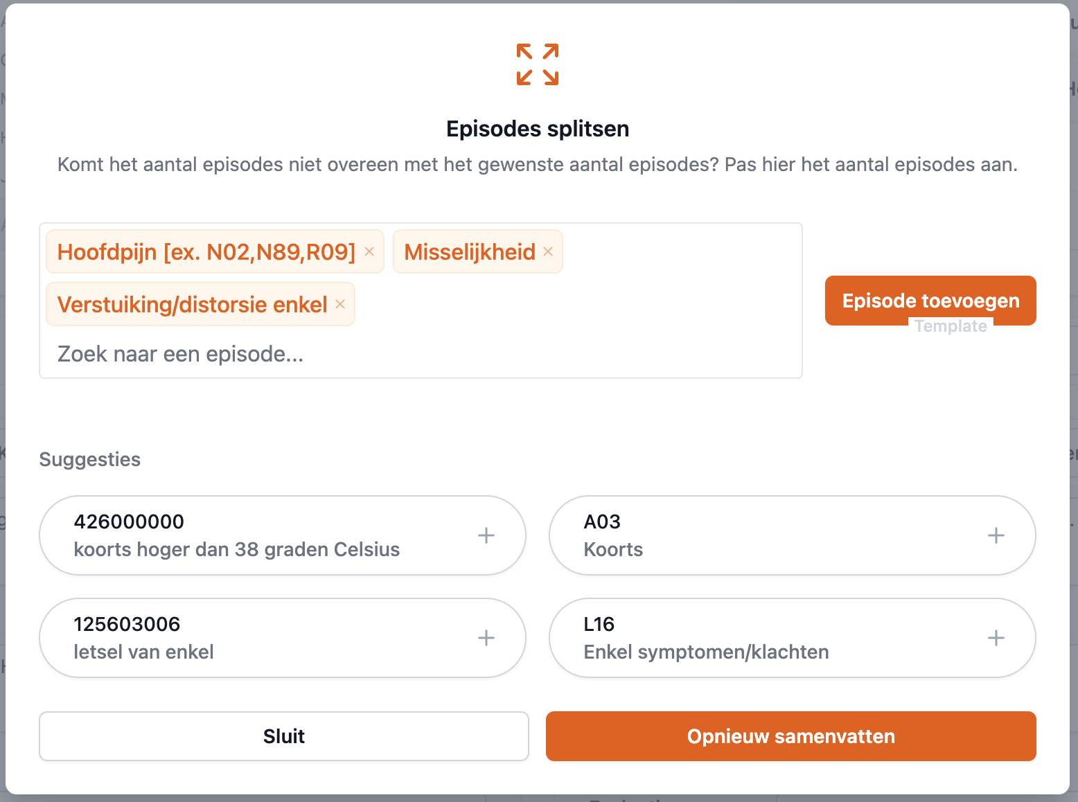Select the Verstuiking/distorsie enkel tag label

[x=192, y=304]
